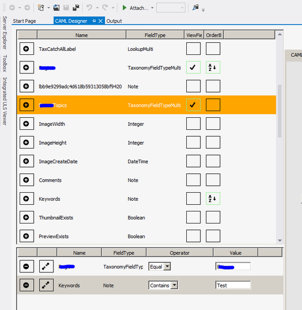Expand the Attach dropdown arrow
Image resolution: width=302 pixels, height=310 pixels.
pyautogui.click(x=152, y=8)
